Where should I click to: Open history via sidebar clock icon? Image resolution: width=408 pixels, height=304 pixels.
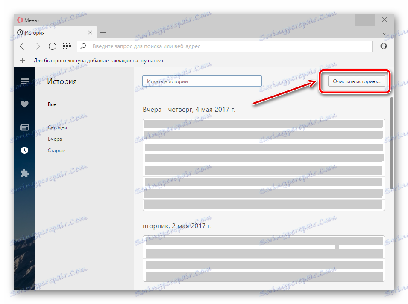[x=24, y=150]
